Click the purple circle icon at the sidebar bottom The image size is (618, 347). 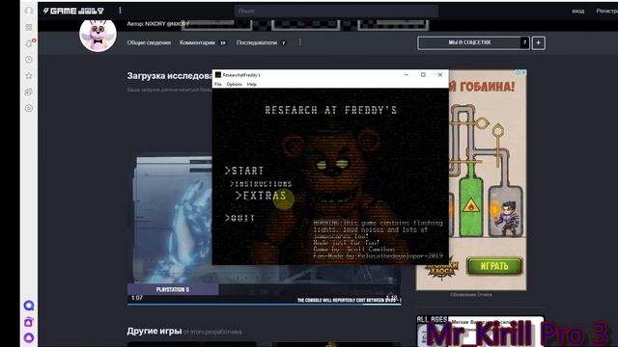[29, 337]
